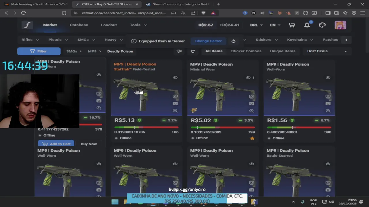Toggle watch eye on Battle-Scarred card
The height and width of the screenshot is (207, 369).
click(x=328, y=164)
